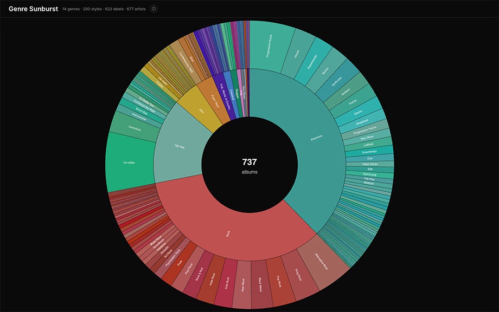The height and width of the screenshot is (312, 499).
Task: Click the IDM style slice
Action: pos(370,170)
